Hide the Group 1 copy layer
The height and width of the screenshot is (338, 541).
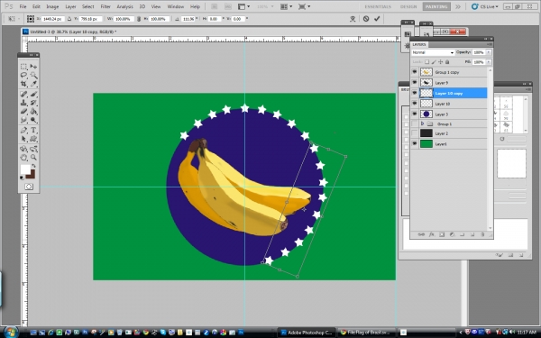(x=415, y=72)
